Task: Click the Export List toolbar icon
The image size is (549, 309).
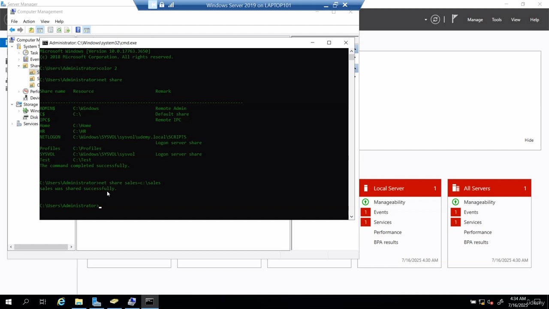Action: pos(67,30)
